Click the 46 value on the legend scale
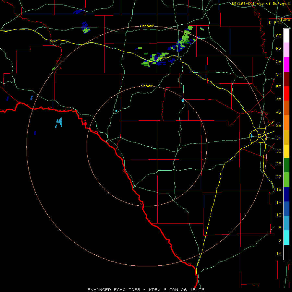292x292 pixels. pyautogui.click(x=279, y=100)
